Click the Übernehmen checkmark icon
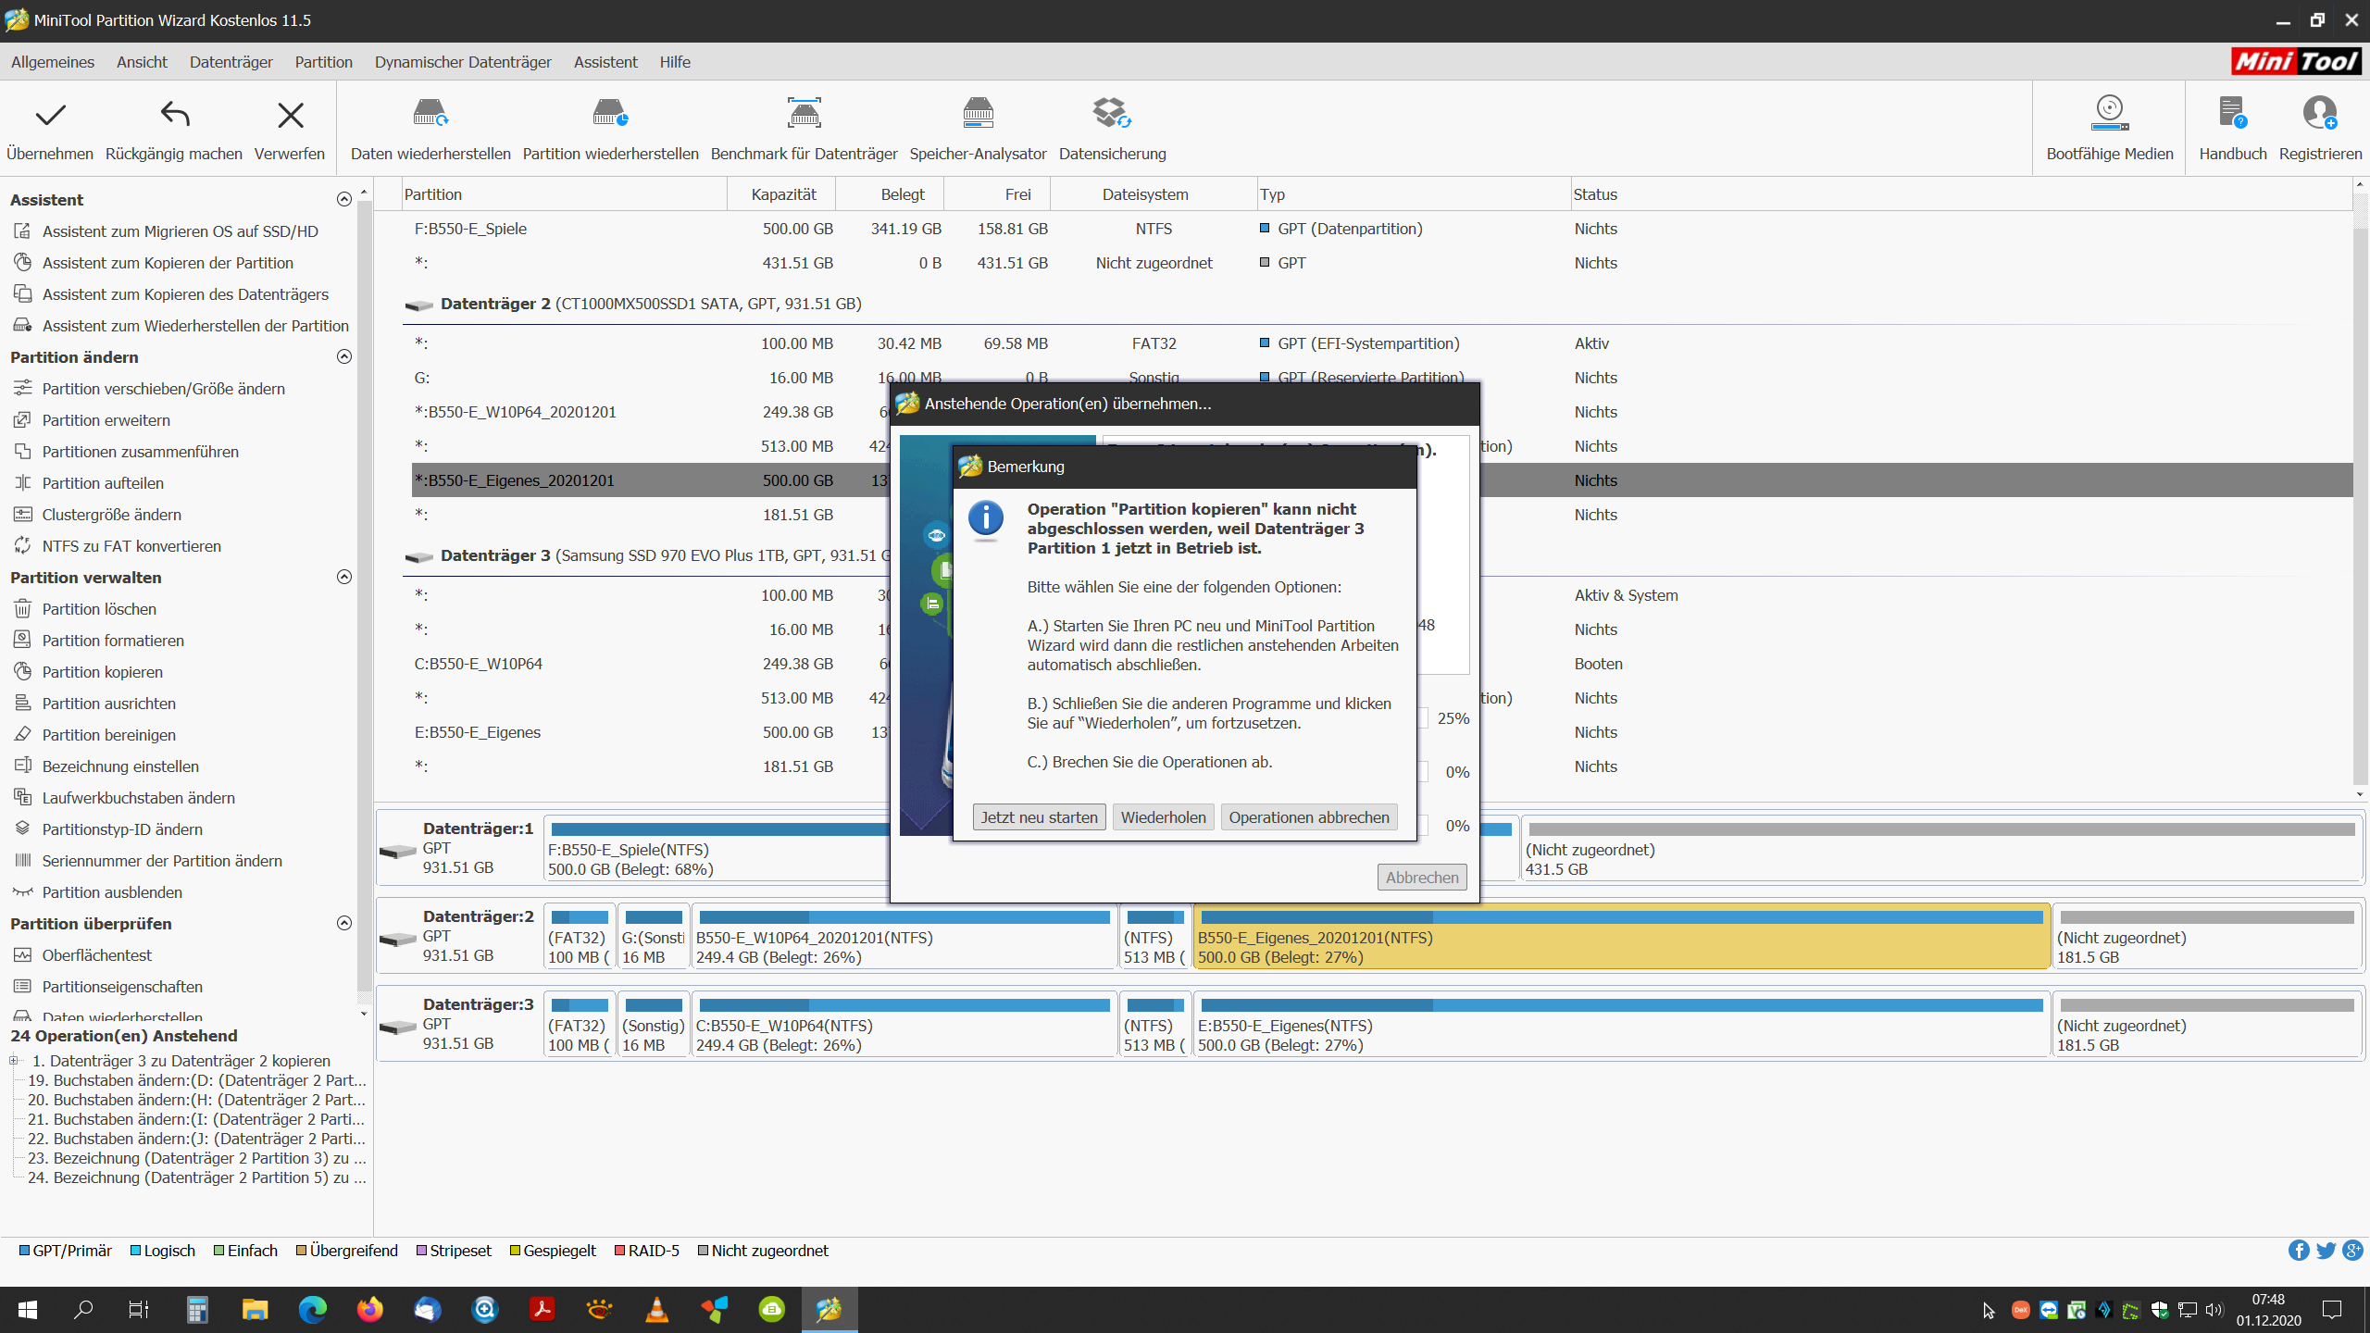 click(x=50, y=116)
